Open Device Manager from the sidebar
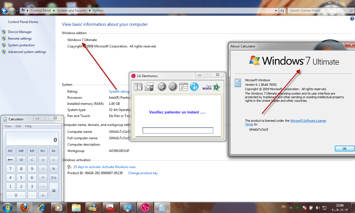 point(20,32)
